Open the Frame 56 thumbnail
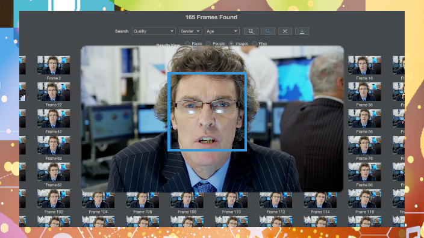Viewport: 424px width, 238px height. [364, 118]
